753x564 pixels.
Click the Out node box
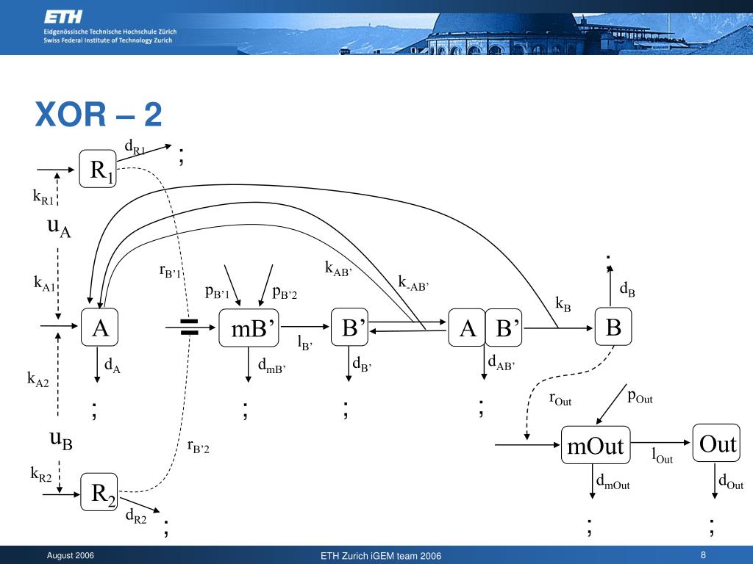tap(716, 443)
